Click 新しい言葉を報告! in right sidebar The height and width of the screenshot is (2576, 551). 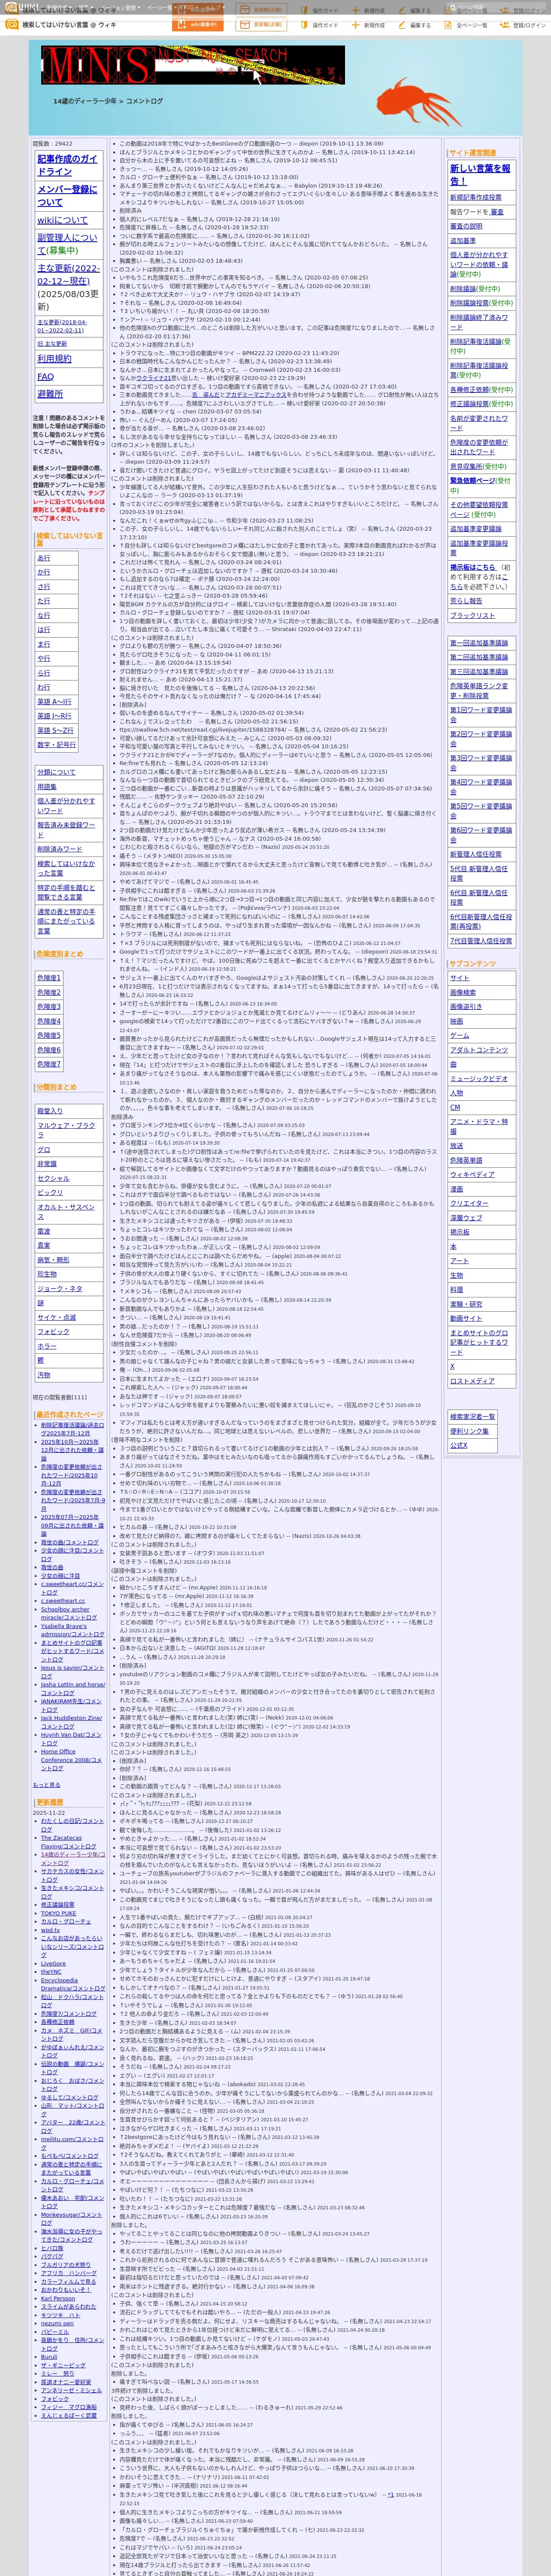[x=480, y=175]
